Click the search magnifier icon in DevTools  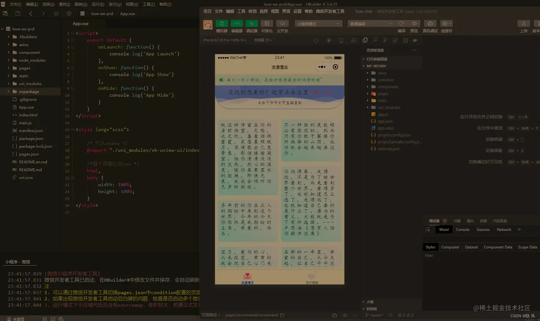point(375,40)
